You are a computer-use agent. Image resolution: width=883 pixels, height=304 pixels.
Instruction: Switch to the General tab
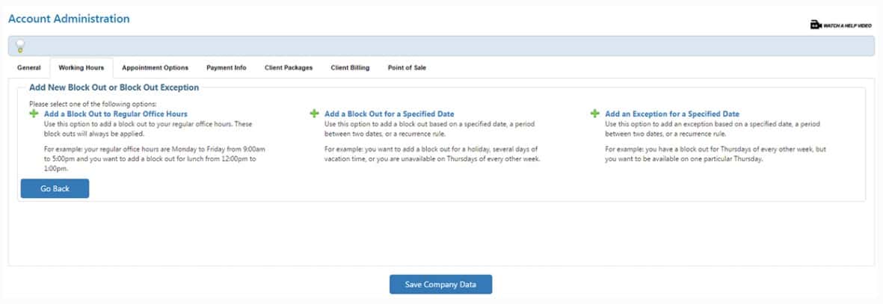pos(29,68)
